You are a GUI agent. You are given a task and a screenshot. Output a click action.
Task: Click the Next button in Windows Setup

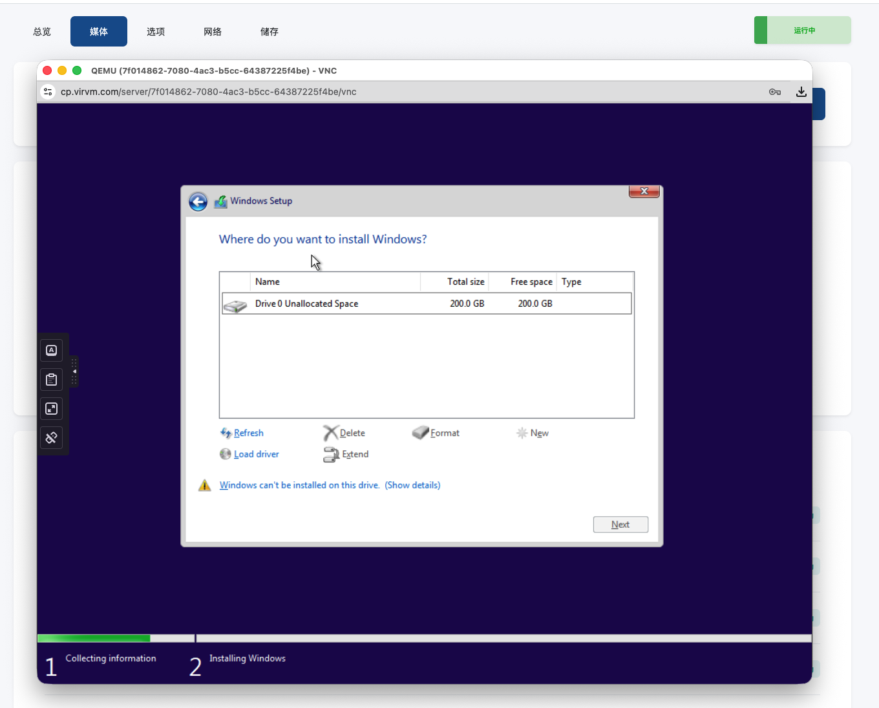(x=620, y=525)
